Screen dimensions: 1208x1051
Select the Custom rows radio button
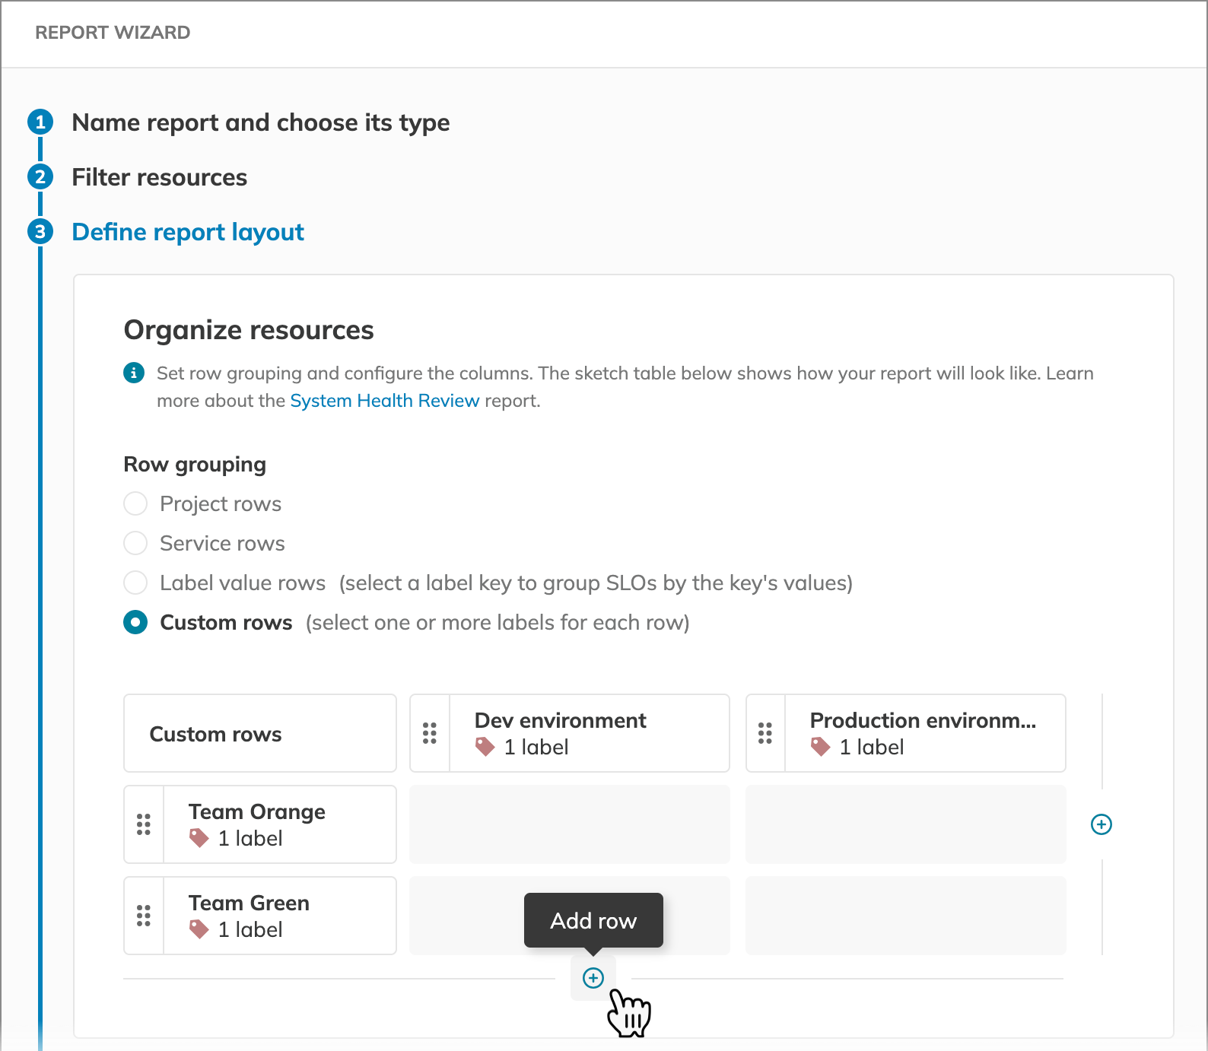click(135, 622)
